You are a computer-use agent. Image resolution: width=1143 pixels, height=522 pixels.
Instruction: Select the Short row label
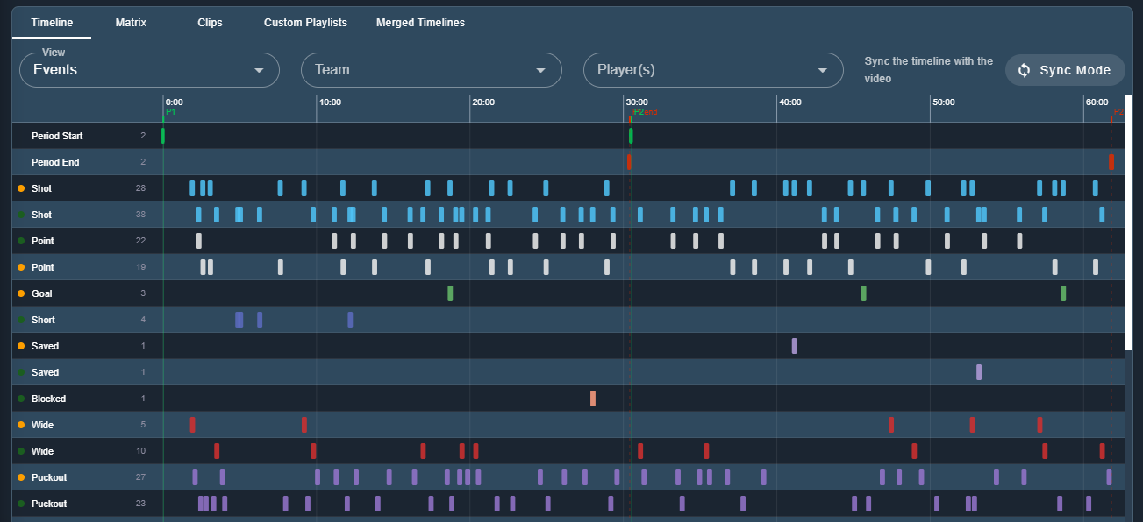click(43, 320)
